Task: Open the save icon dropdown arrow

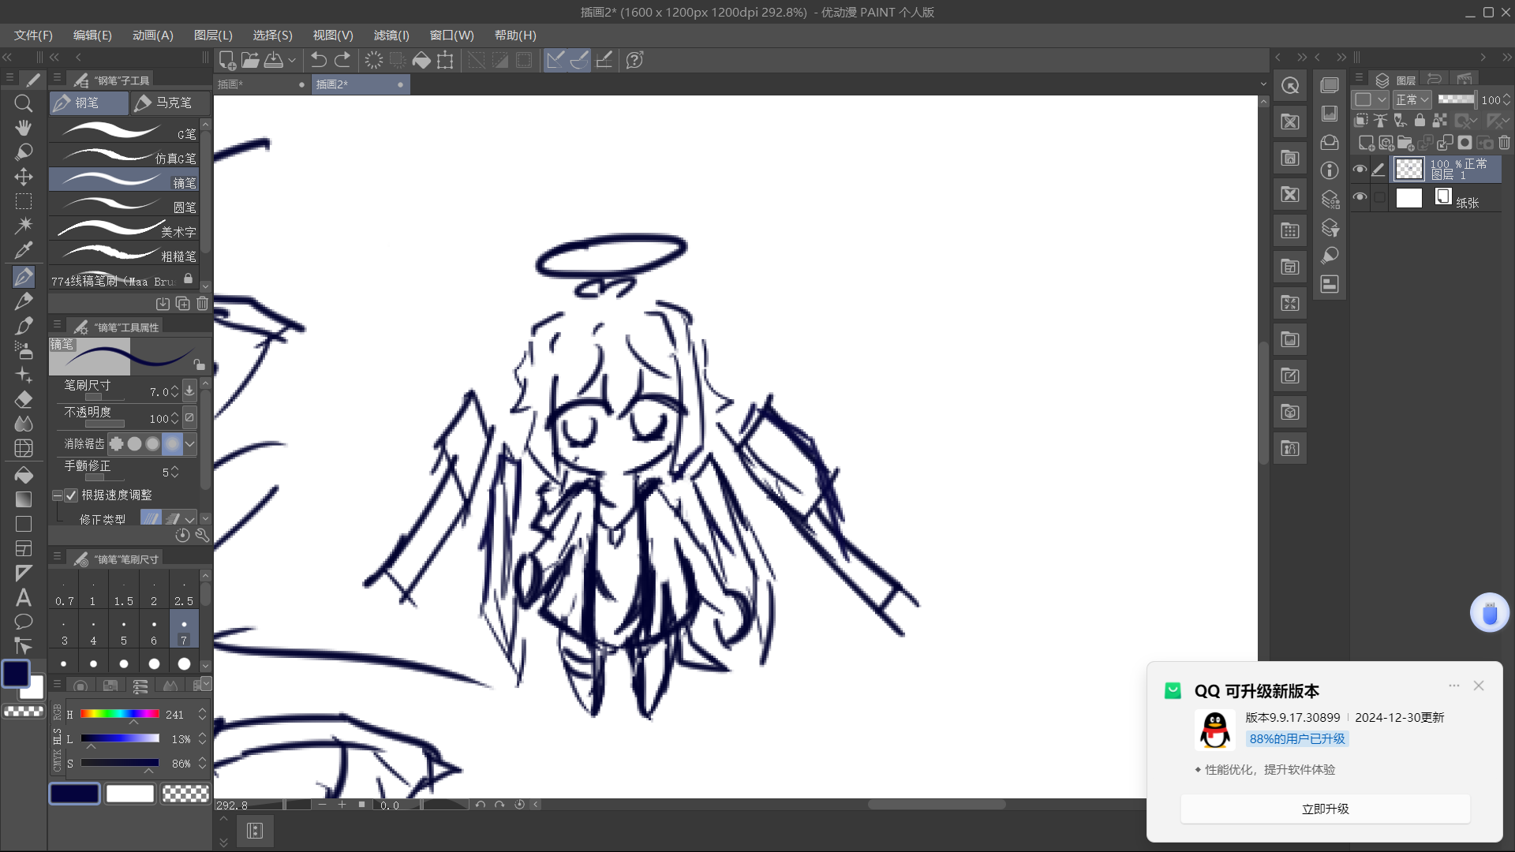Action: point(292,60)
